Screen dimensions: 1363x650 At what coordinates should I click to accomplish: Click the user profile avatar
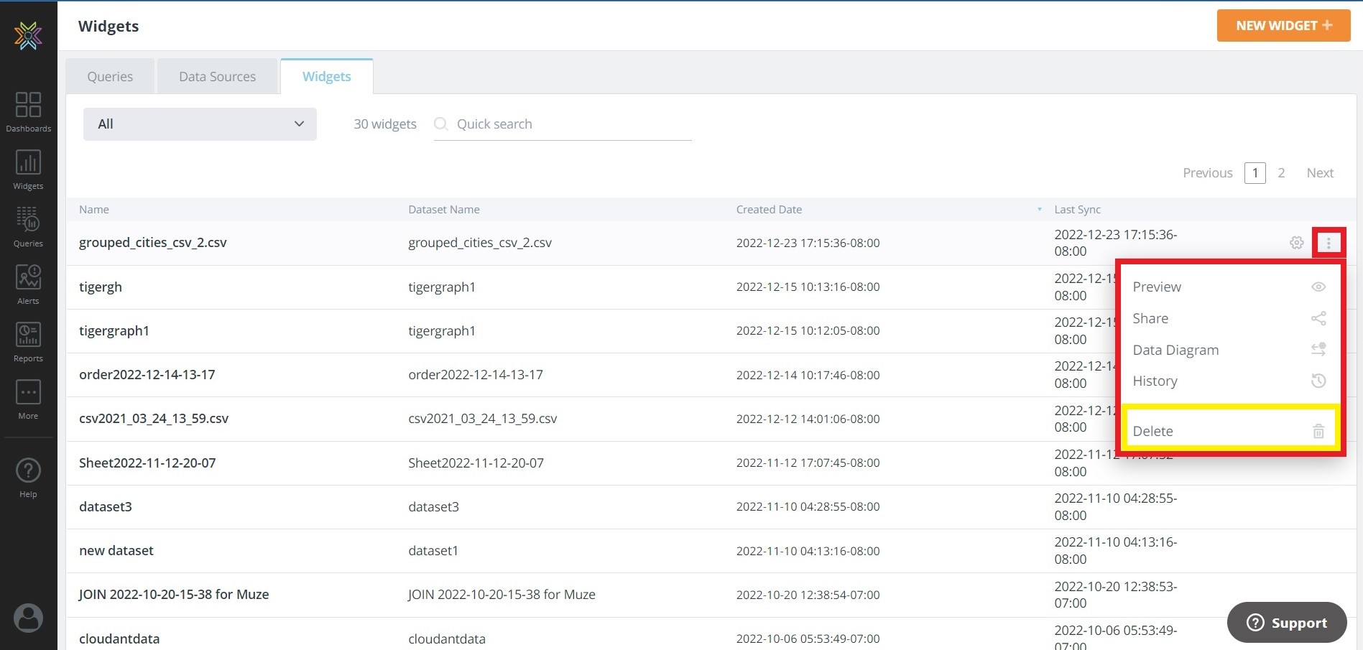28,618
